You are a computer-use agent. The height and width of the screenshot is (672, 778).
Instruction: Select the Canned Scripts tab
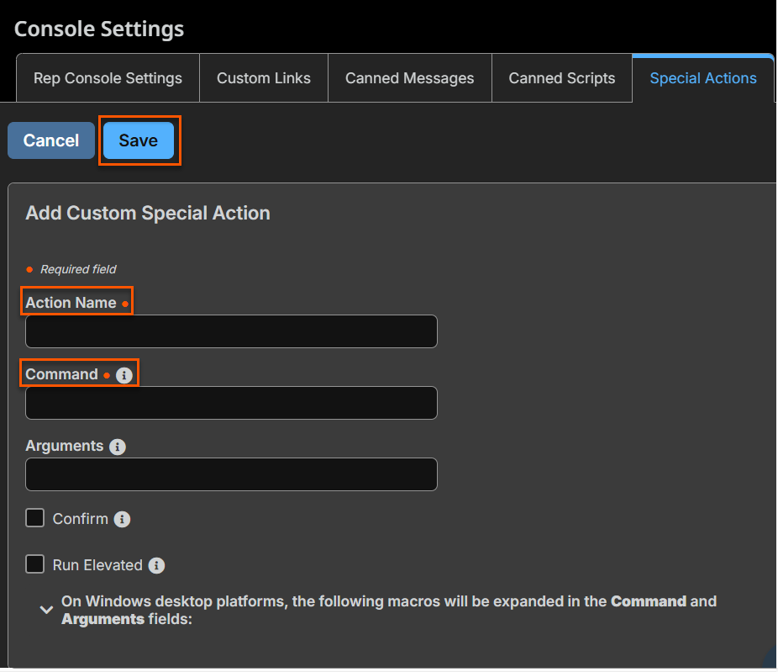pyautogui.click(x=562, y=78)
